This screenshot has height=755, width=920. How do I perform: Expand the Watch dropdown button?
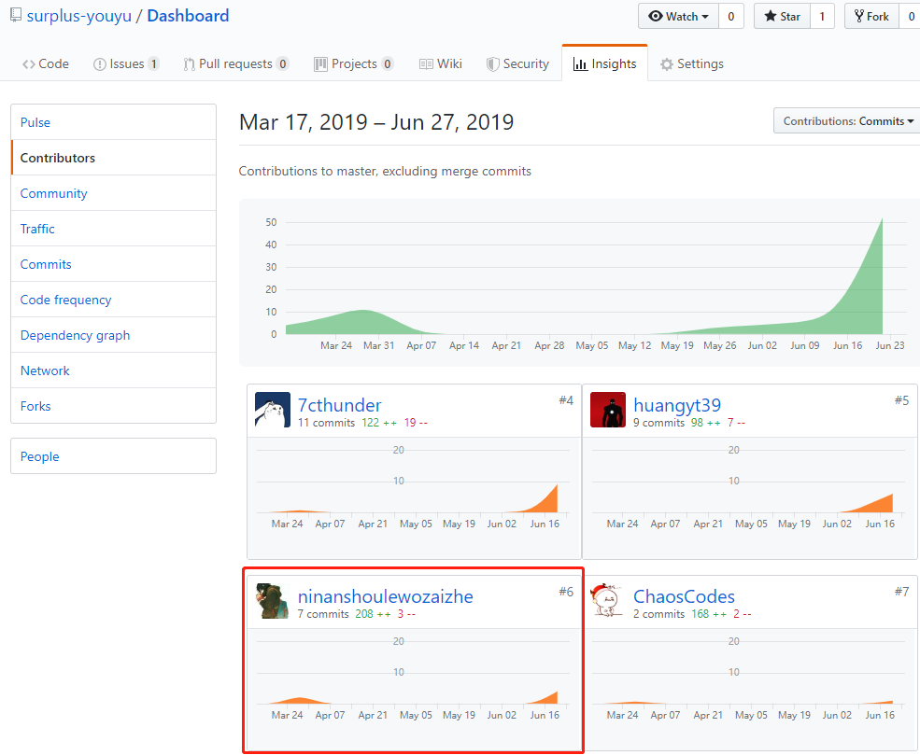tap(678, 16)
